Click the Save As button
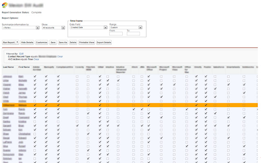The image size is (261, 163). pos(62,42)
